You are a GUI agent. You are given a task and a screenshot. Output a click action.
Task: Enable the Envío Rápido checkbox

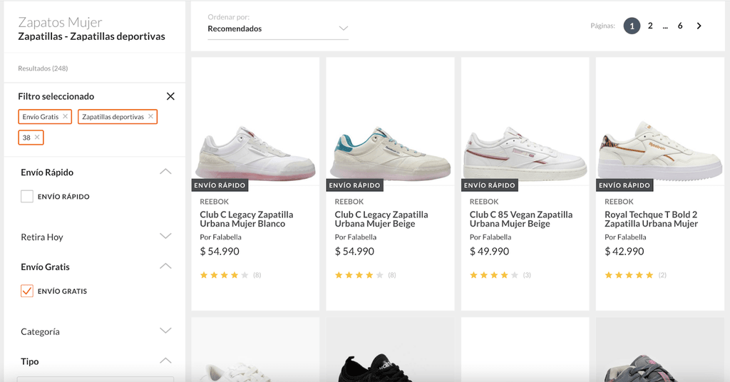coord(27,197)
